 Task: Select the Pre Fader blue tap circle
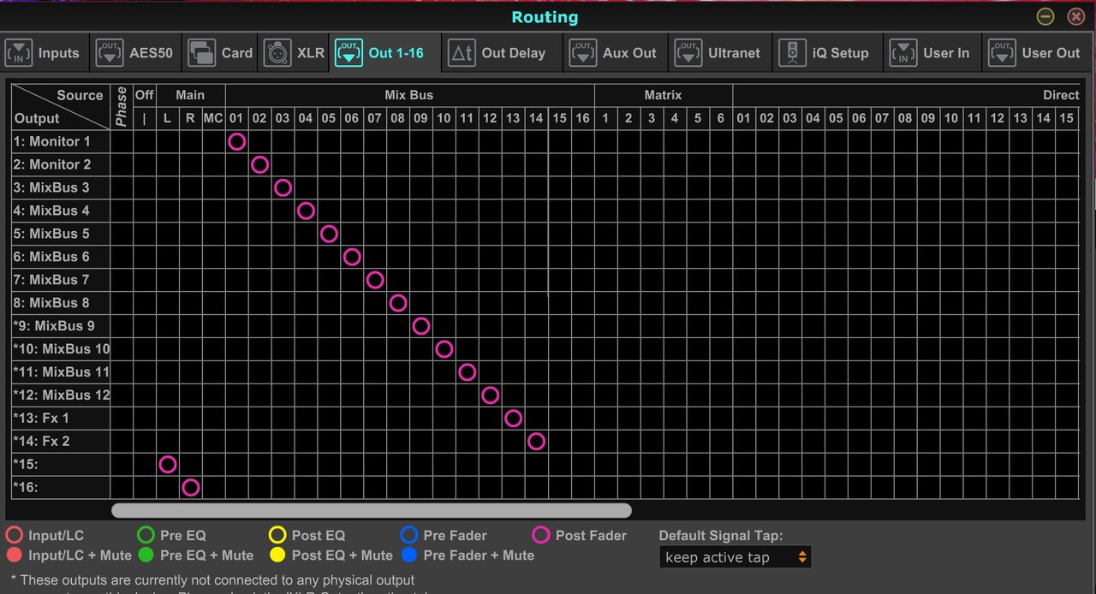click(409, 535)
